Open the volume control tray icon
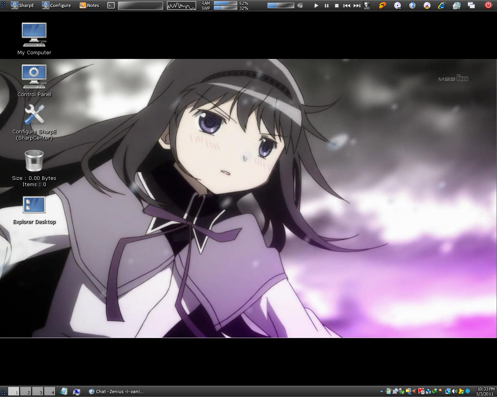 [454, 392]
